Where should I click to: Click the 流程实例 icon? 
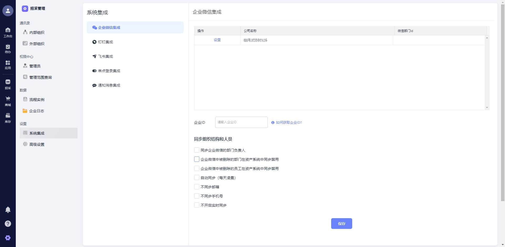click(25, 99)
